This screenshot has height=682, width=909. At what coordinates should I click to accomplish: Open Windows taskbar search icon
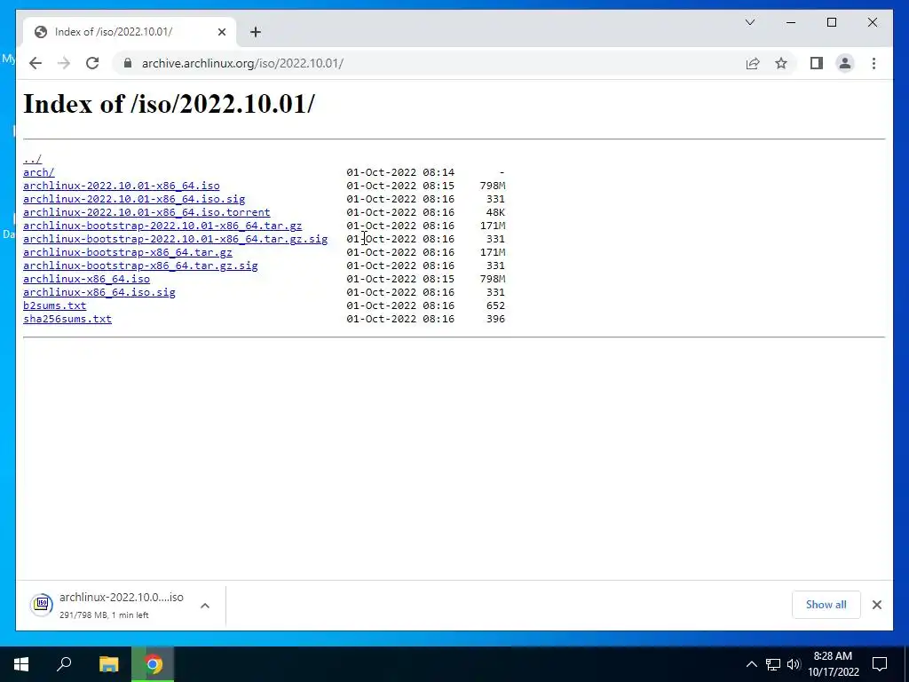point(64,664)
